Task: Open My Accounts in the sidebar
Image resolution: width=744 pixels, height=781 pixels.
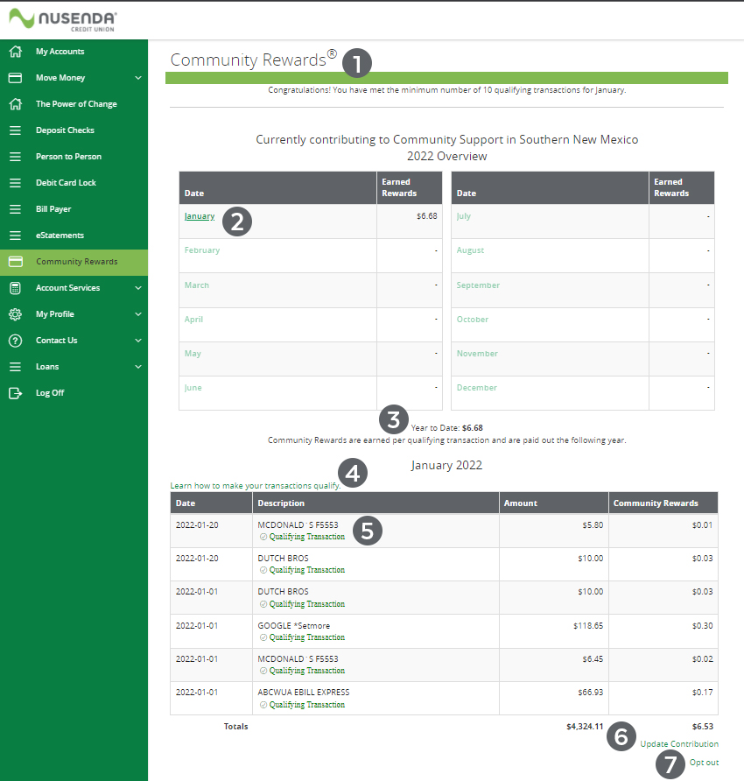Action: click(x=60, y=52)
